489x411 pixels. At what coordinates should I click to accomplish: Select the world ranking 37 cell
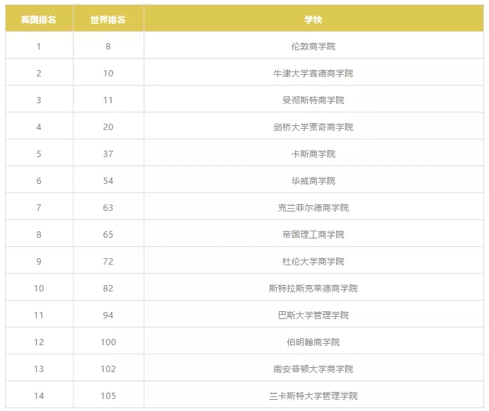tap(108, 154)
